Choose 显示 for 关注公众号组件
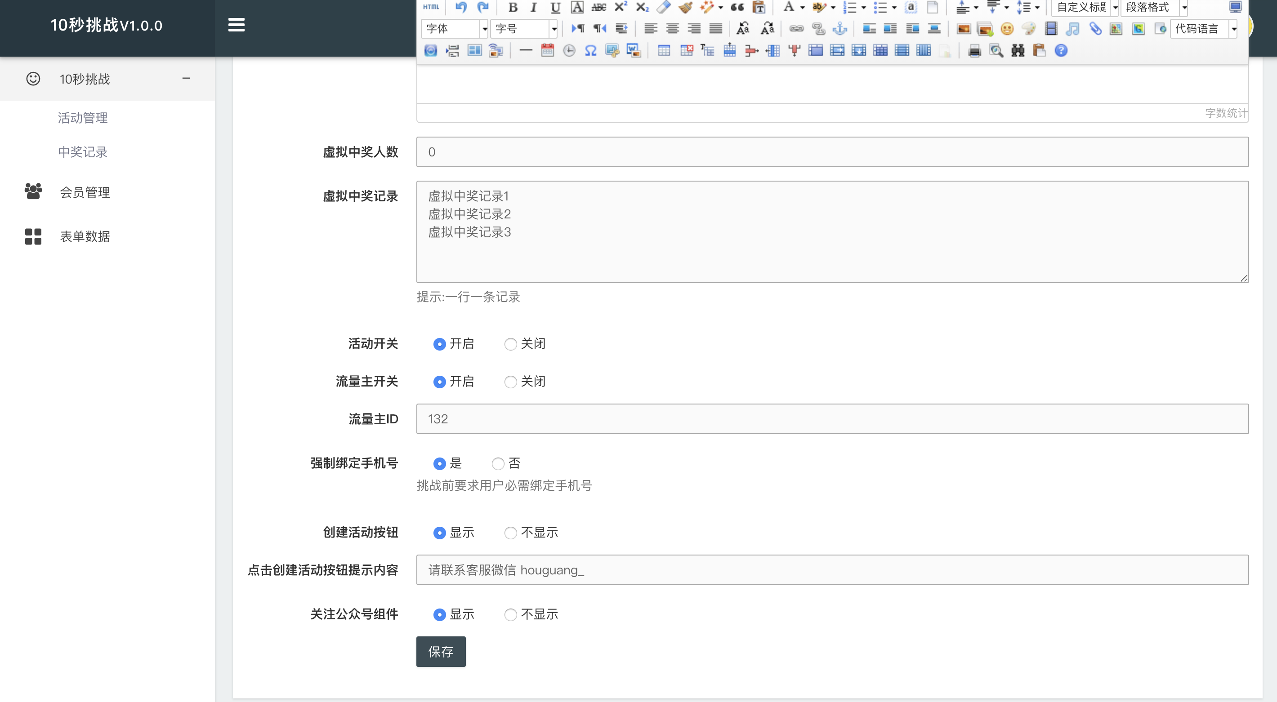1277x702 pixels. 439,614
